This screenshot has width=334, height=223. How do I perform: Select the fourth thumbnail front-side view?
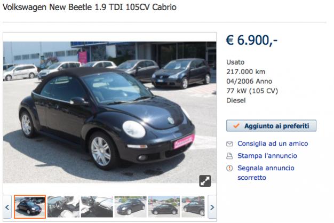pos(130,207)
